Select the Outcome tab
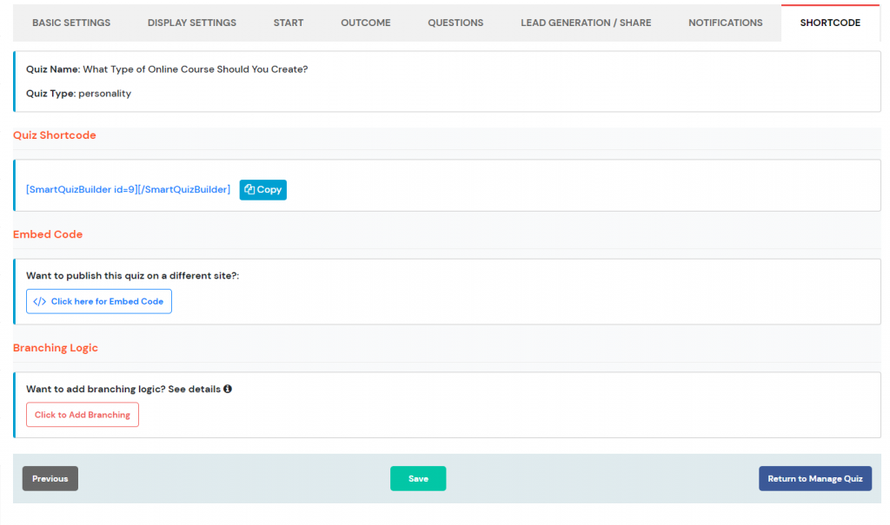The height and width of the screenshot is (525, 890). (x=365, y=23)
